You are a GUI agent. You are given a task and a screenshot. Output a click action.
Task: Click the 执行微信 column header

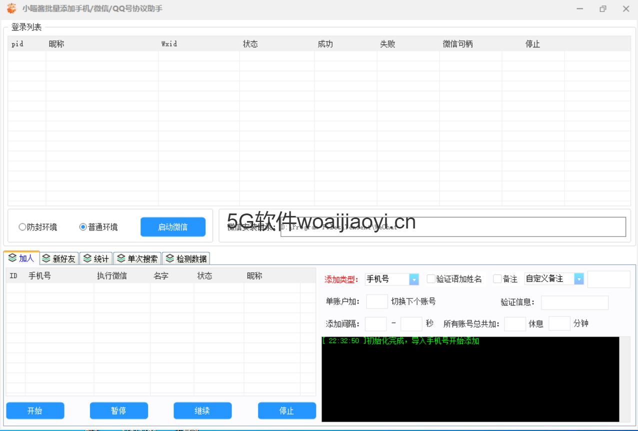pos(122,276)
